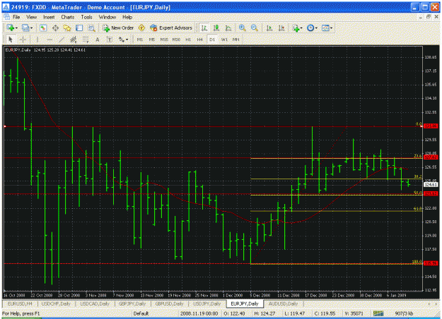This screenshot has width=442, height=319.
Task: Select the arrow cursor tool
Action: click(11, 40)
